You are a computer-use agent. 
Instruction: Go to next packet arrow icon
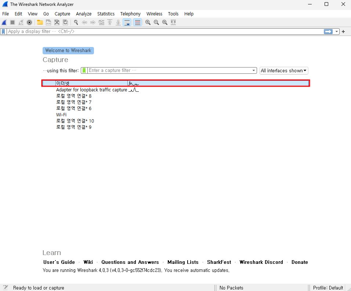coord(93,22)
